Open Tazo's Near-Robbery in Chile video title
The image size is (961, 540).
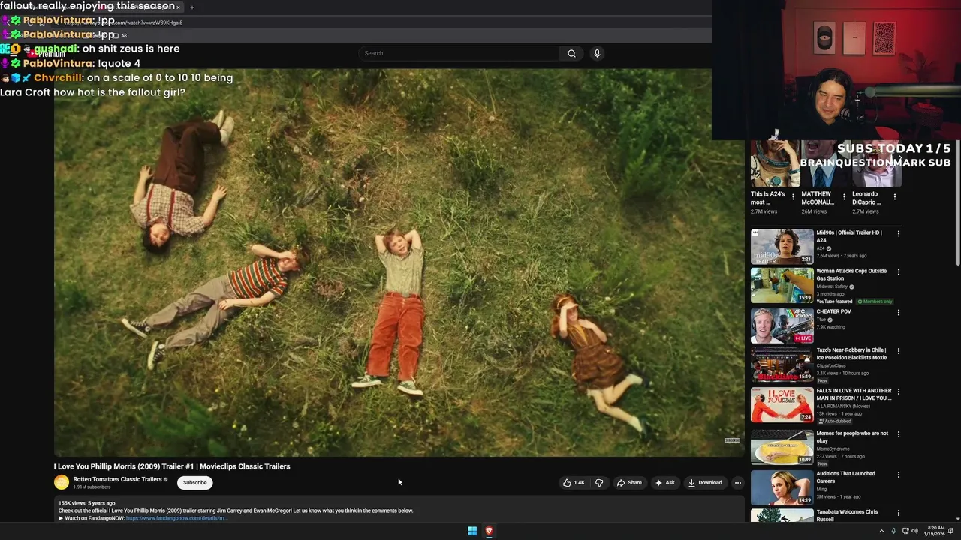pos(851,354)
